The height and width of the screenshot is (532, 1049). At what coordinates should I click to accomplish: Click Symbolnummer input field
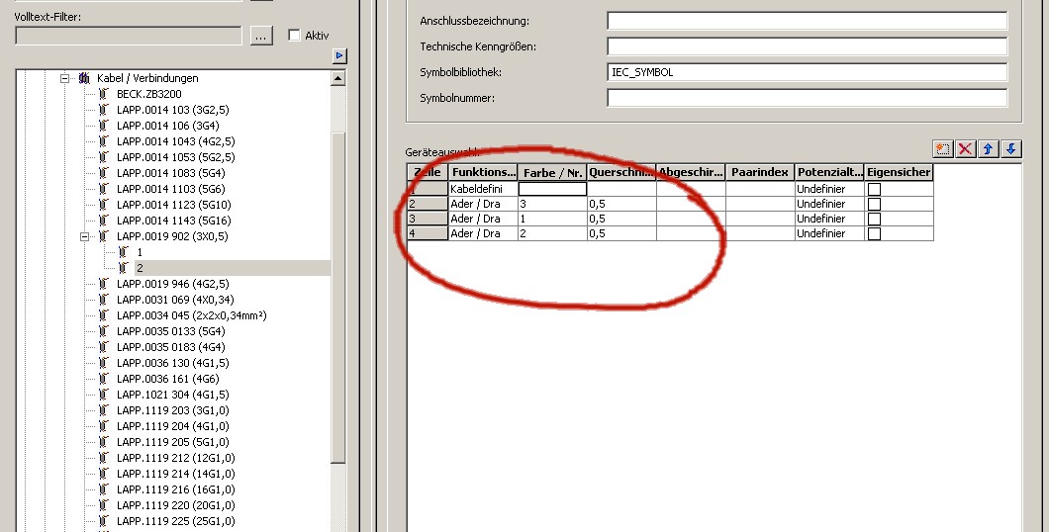point(807,98)
